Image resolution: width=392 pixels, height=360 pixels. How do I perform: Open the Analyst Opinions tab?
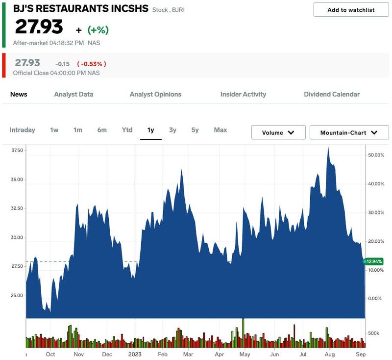coord(155,94)
